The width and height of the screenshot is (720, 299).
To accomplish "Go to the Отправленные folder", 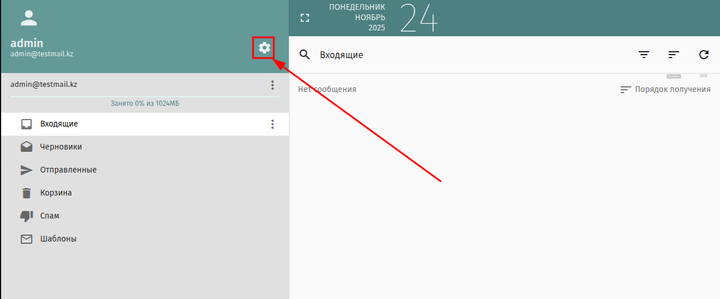I will [68, 170].
